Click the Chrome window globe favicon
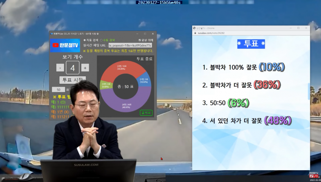Image resolution: width=321 pixels, height=182 pixels. pyautogui.click(x=194, y=28)
